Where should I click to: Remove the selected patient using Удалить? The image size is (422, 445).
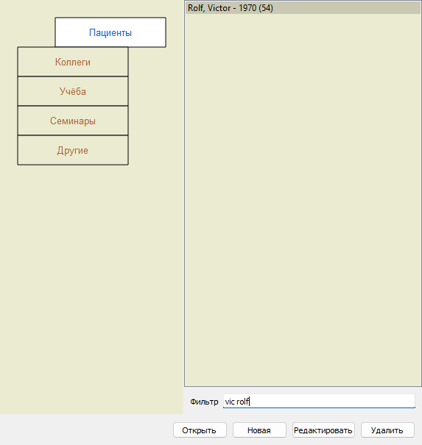[x=387, y=430]
